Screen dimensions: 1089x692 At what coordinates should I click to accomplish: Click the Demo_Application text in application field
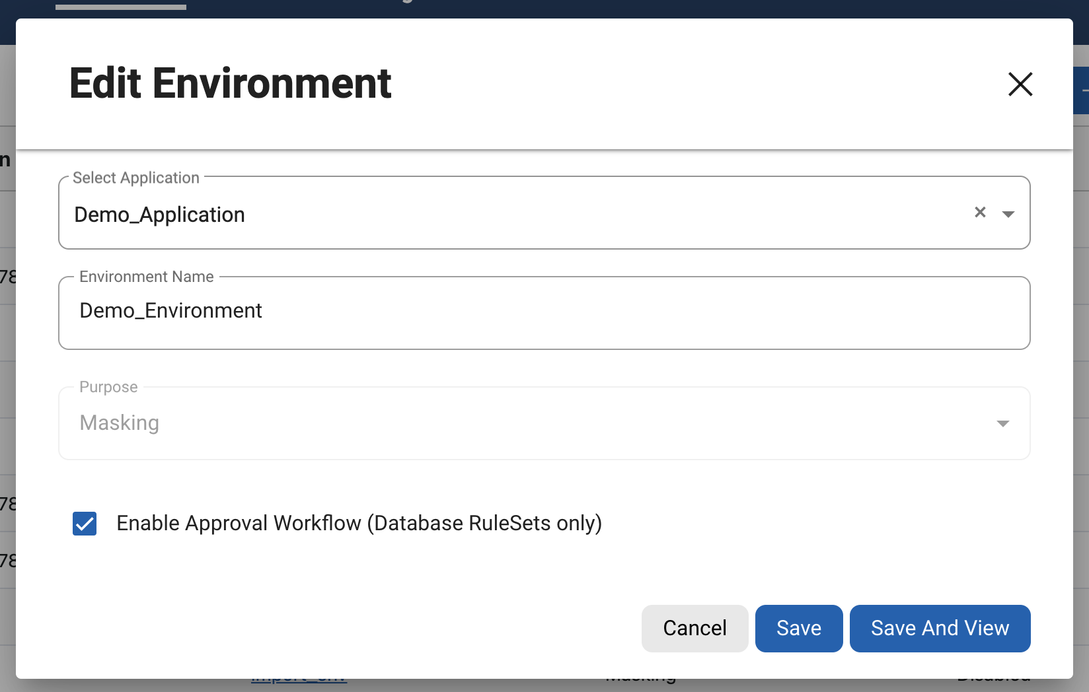click(159, 215)
